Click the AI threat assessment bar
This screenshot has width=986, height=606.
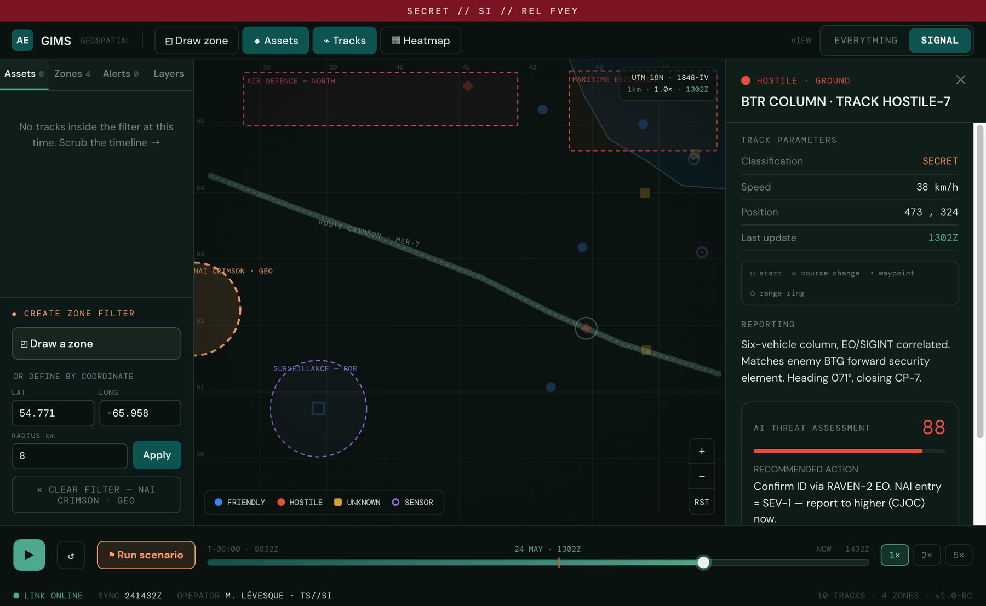pos(850,451)
